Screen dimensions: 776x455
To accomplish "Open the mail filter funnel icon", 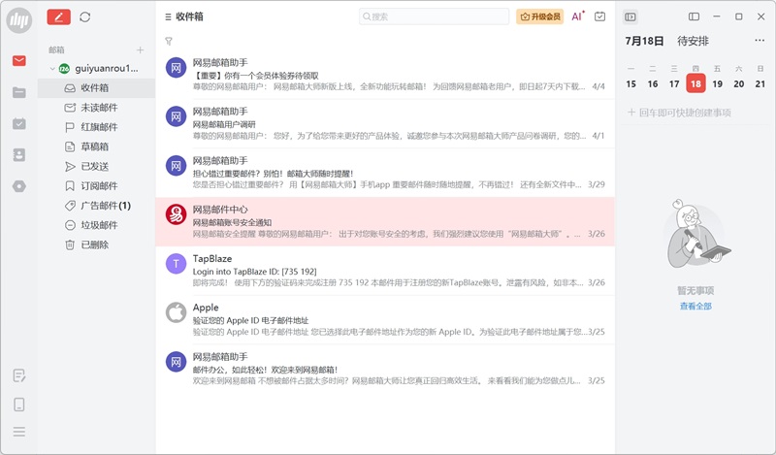I will [x=169, y=42].
